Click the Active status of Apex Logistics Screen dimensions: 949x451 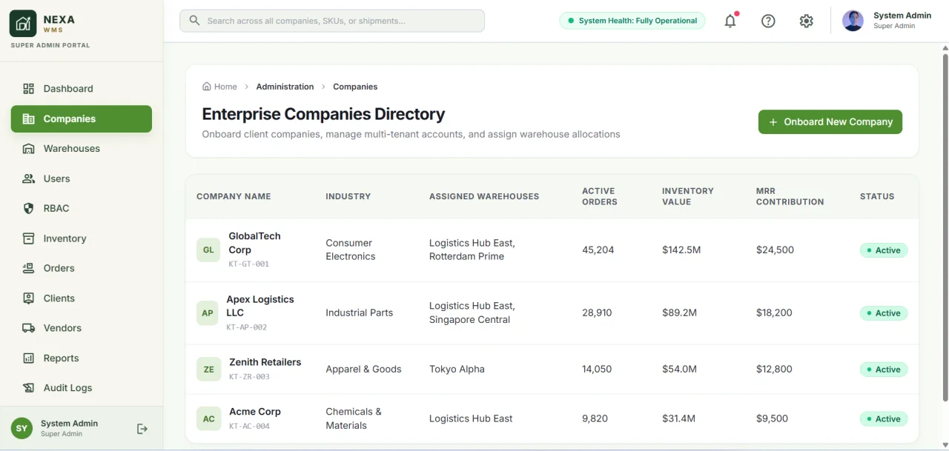[884, 313]
